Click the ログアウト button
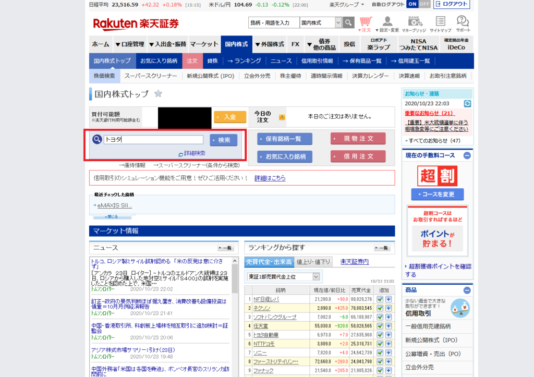534x377 pixels. [x=452, y=4]
